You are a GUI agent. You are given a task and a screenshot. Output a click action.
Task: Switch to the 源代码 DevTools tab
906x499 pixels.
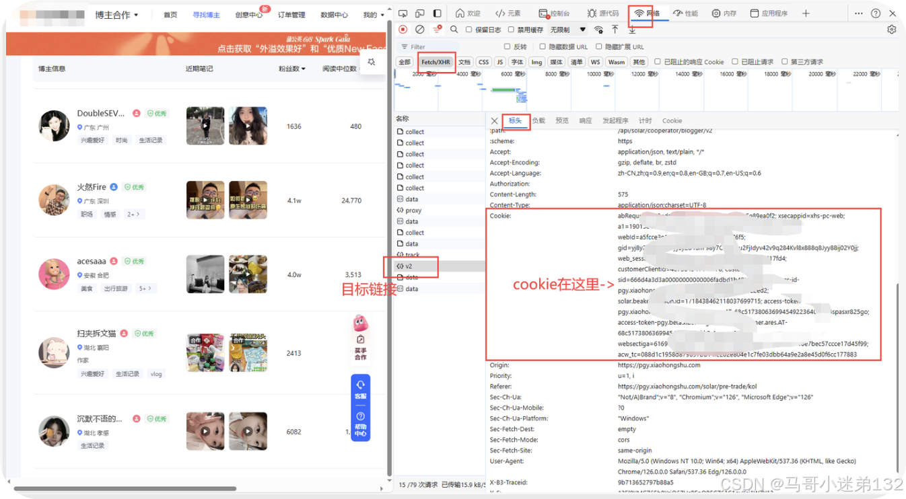click(x=602, y=13)
